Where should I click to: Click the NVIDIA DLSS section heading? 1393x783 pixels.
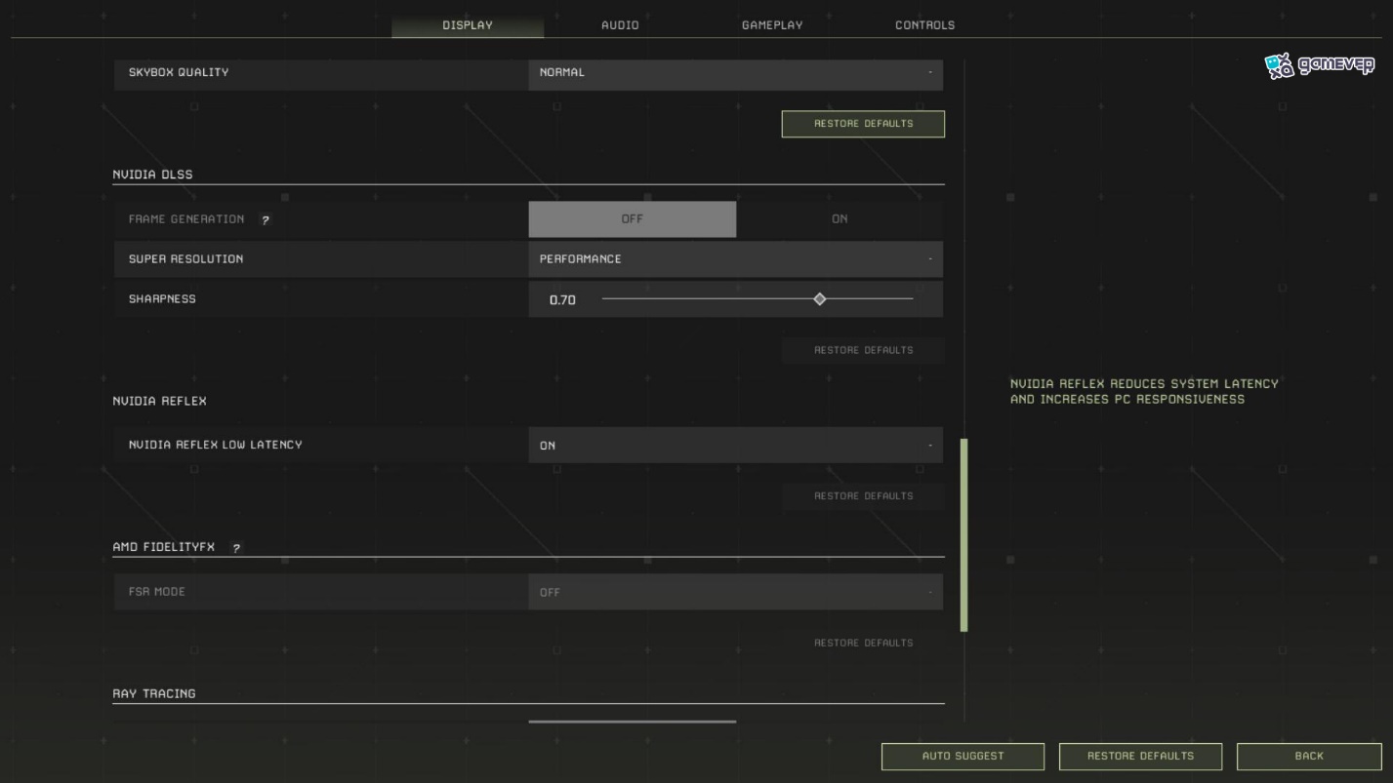click(x=152, y=176)
